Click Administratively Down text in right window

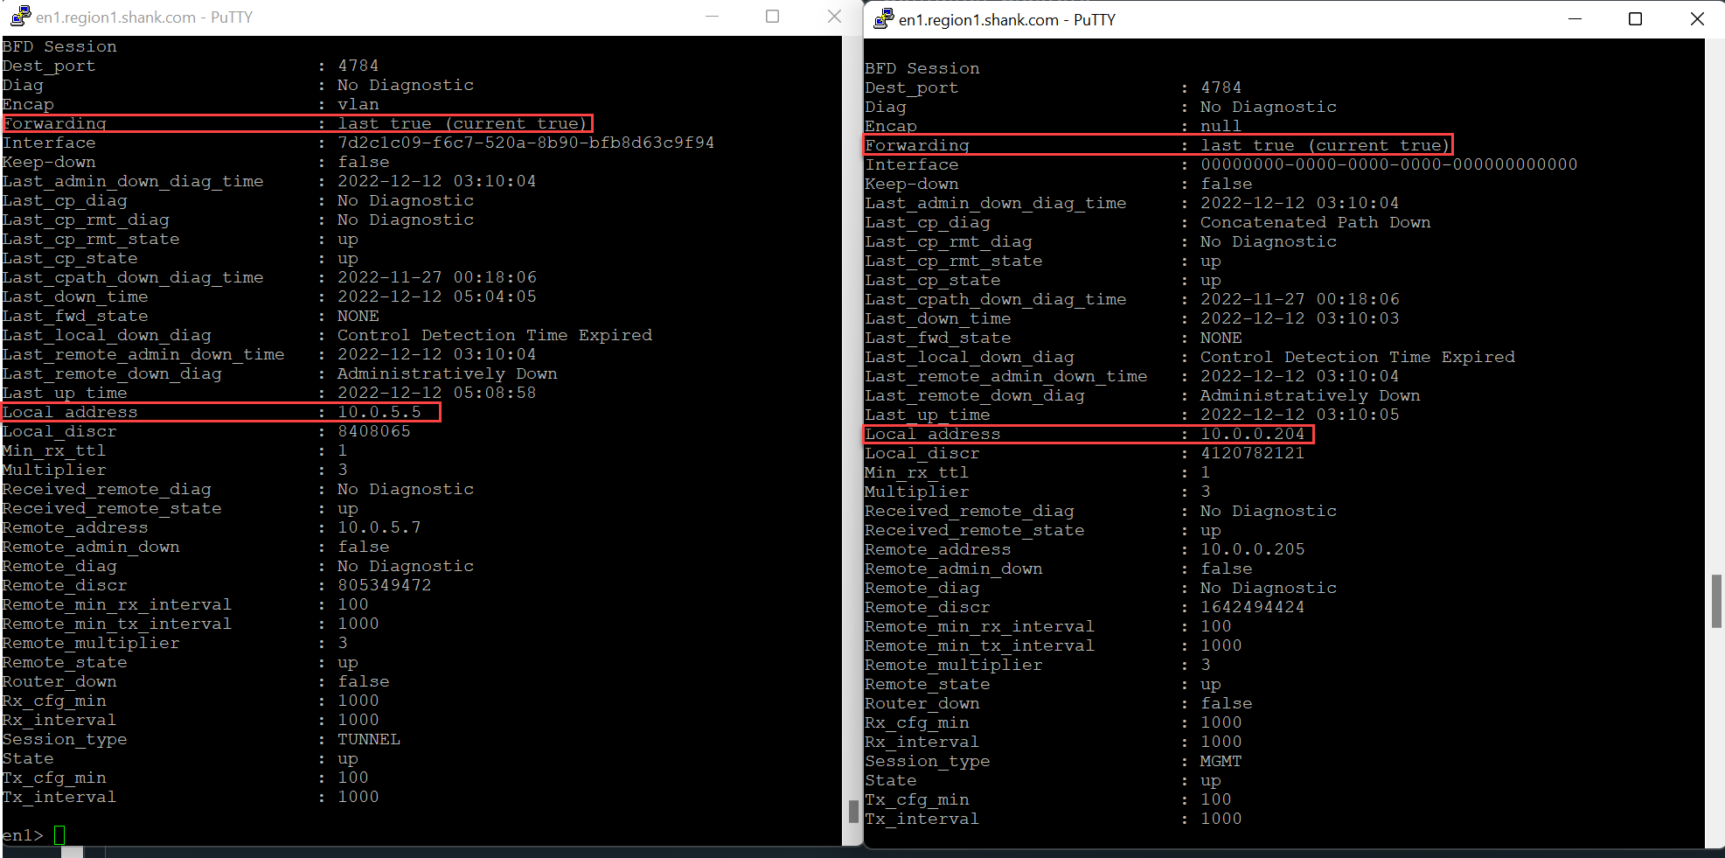click(x=1310, y=395)
